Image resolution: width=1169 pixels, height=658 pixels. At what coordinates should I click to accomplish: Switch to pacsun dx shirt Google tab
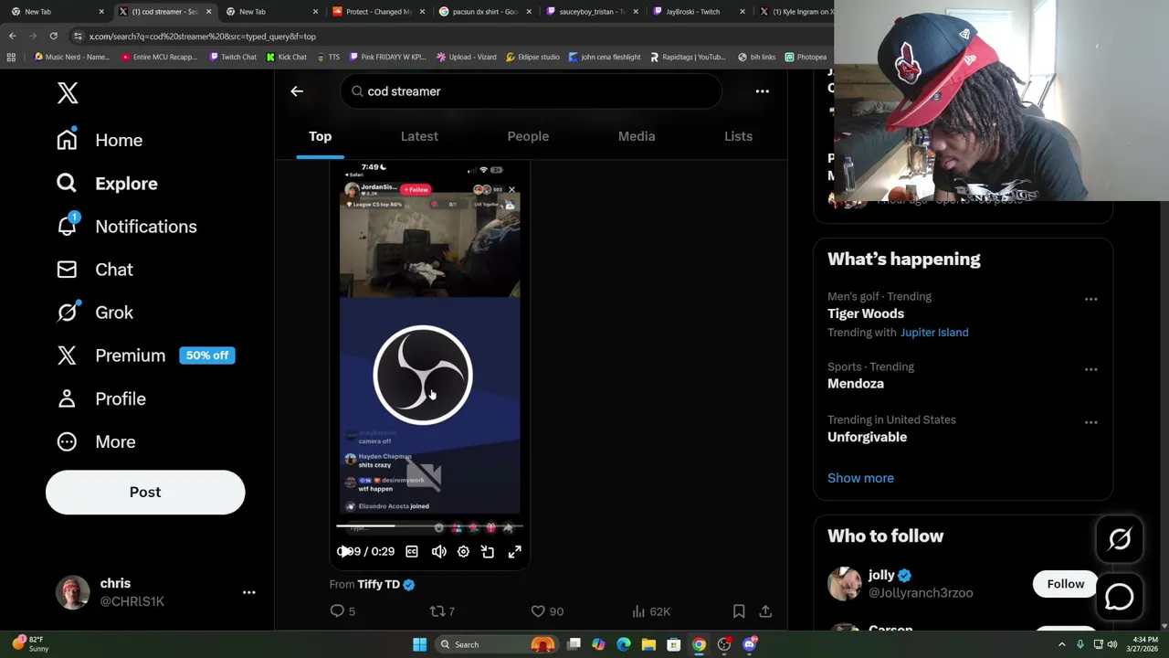[484, 12]
